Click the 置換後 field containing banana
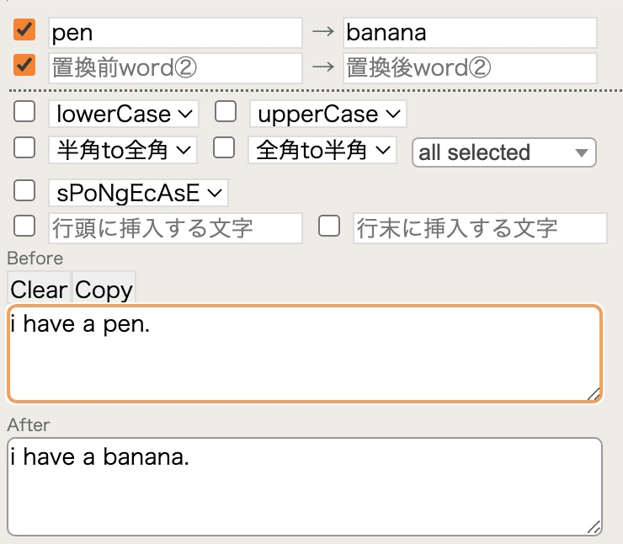 tap(470, 33)
